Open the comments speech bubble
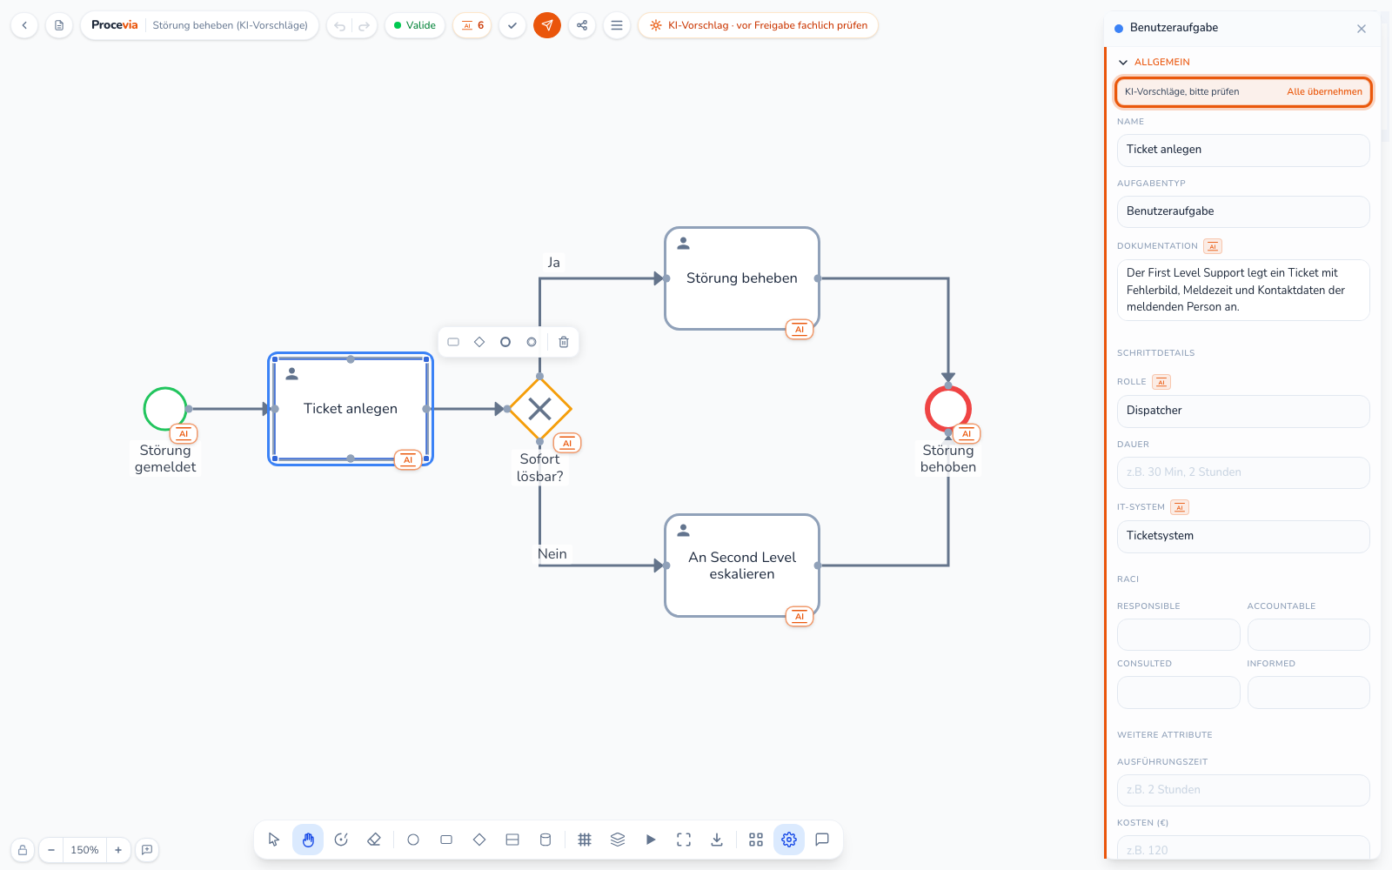The image size is (1392, 870). 822,840
